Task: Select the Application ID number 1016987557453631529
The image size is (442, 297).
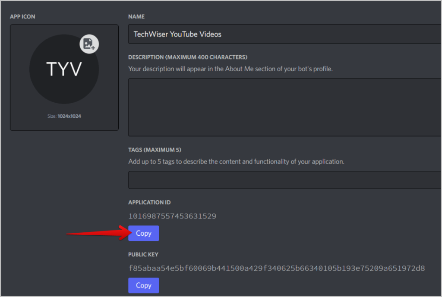Action: click(x=172, y=216)
